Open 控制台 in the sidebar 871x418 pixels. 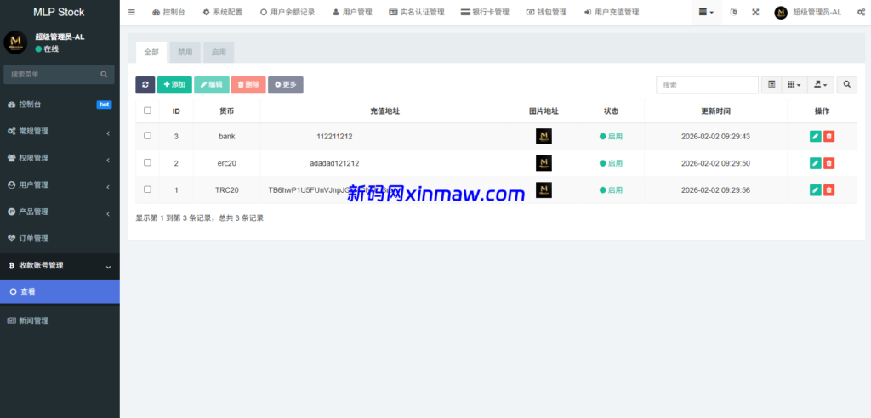tap(60, 104)
